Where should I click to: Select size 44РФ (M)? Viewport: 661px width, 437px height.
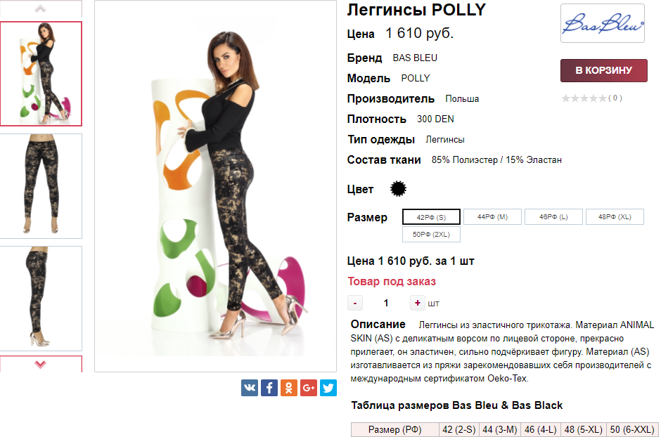[x=492, y=217]
